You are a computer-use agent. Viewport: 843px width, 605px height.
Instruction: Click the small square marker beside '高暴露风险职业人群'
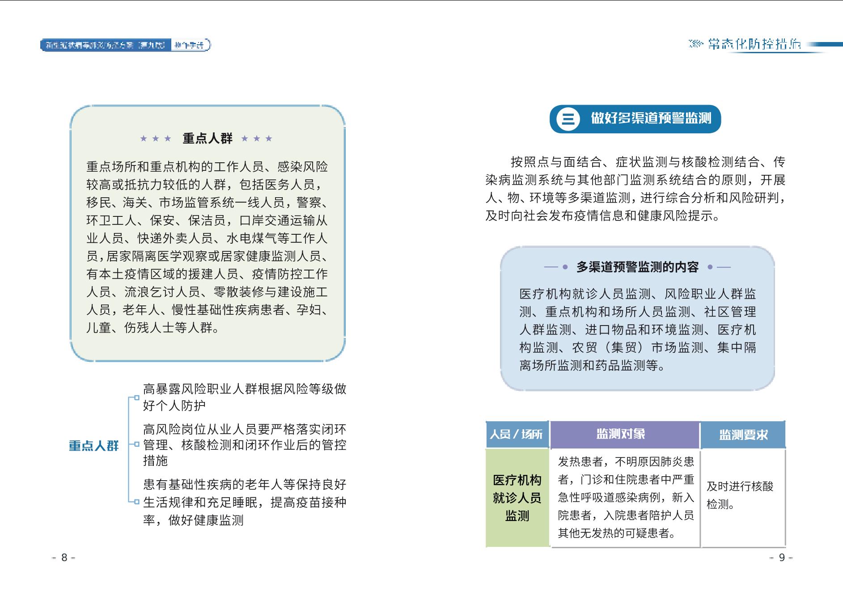(x=137, y=397)
